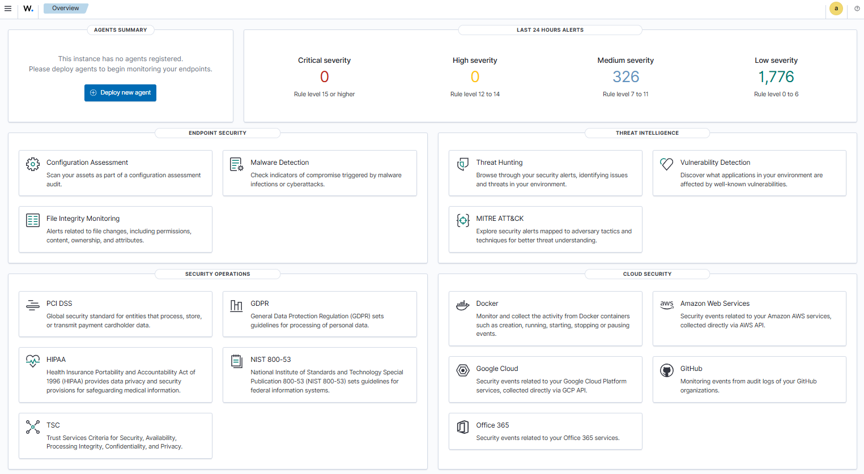Select the Overview breadcrumb tab
The image size is (864, 474).
click(66, 8)
